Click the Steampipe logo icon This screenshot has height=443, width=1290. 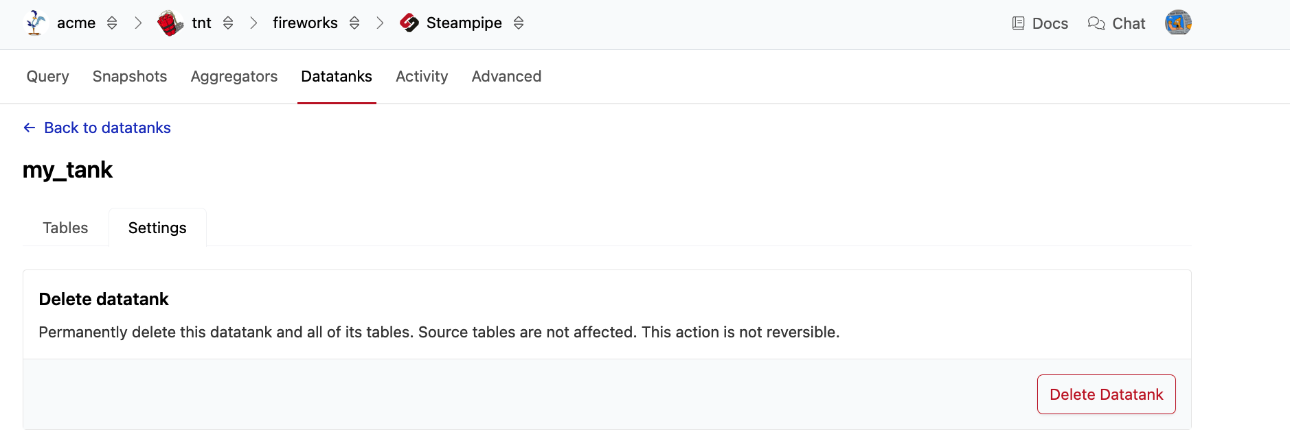click(409, 23)
